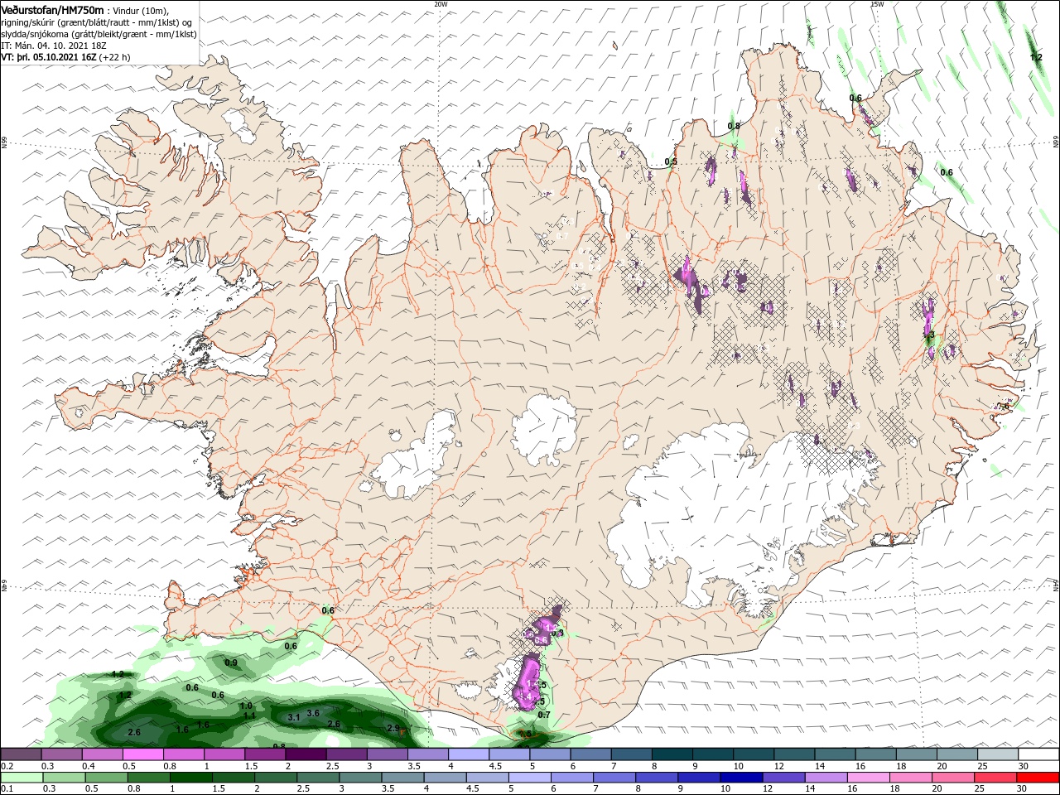Click the '0.7' value below the south glacier
This screenshot has height=795, width=1060.
[x=544, y=715]
